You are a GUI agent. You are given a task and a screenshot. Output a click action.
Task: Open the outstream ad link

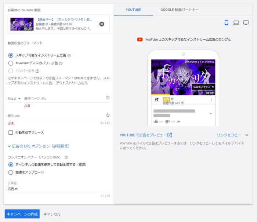[72, 83]
